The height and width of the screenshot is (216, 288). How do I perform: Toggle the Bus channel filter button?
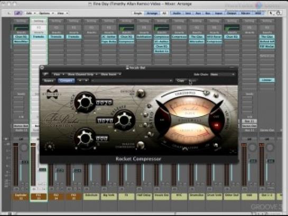tap(208, 13)
